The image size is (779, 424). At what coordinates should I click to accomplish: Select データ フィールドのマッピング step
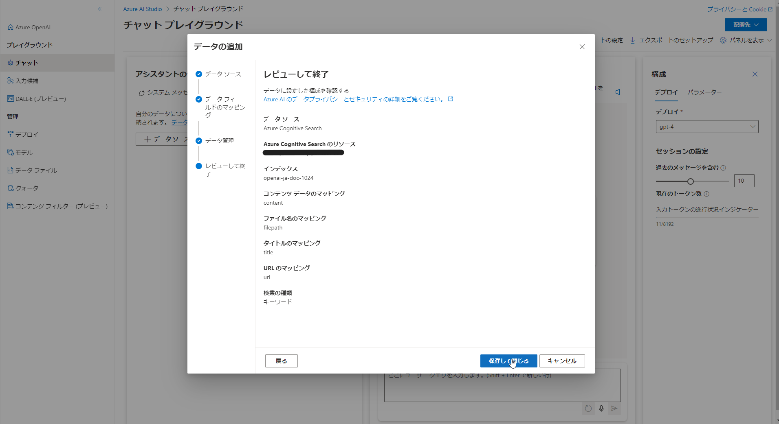tap(221, 107)
